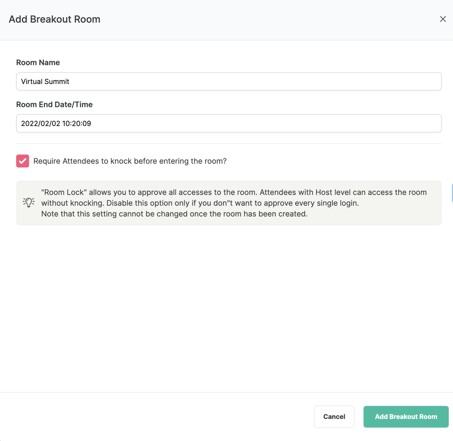
Task: Uncheck Require Attendees to knock before entering
Action: pyautogui.click(x=22, y=161)
